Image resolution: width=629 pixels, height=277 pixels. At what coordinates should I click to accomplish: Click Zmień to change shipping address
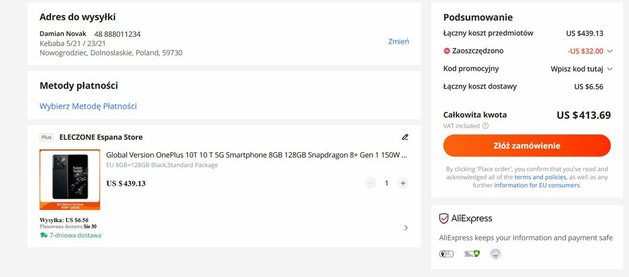398,41
